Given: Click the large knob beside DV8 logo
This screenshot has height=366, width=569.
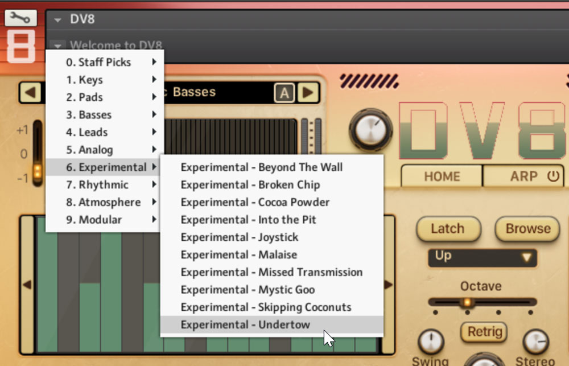Looking at the screenshot, I should 370,130.
